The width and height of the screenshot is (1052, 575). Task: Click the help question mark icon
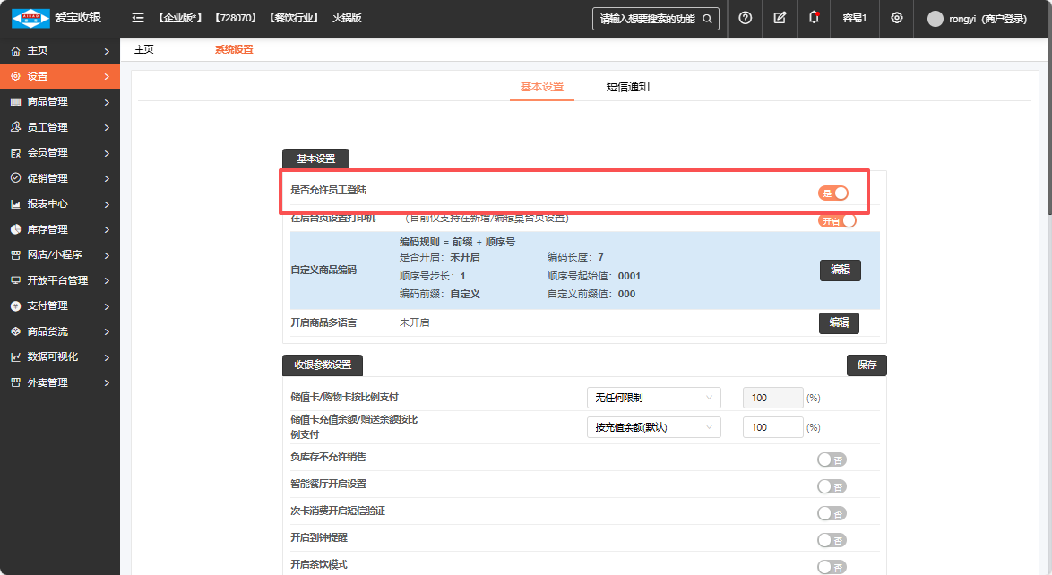[x=745, y=18]
